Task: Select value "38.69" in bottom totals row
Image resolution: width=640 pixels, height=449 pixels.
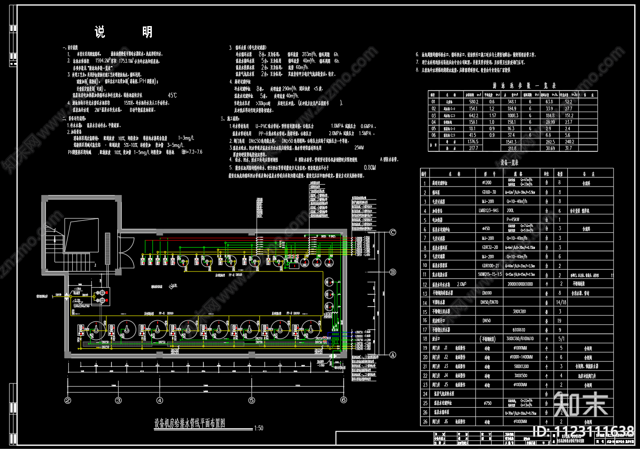Action: 550,148
